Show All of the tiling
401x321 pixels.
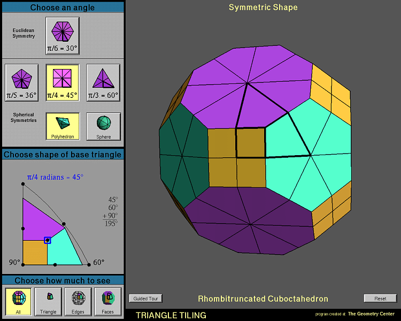(18, 302)
